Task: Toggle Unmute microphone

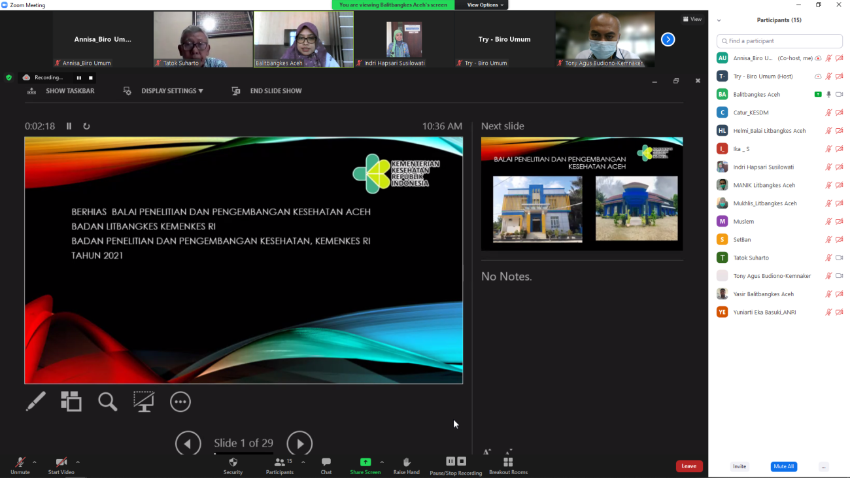Action: coord(20,465)
